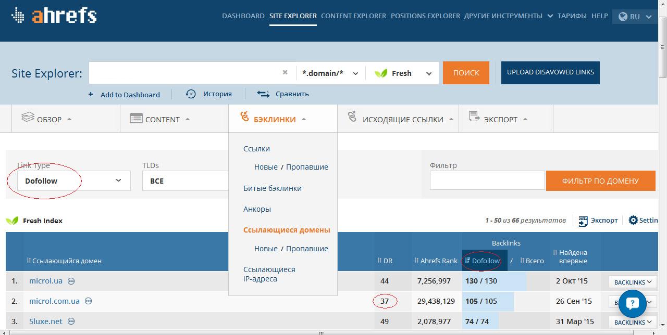The width and height of the screenshot is (667, 335).
Task: Choose Пропавшие under Ссылки
Action: [x=307, y=166]
